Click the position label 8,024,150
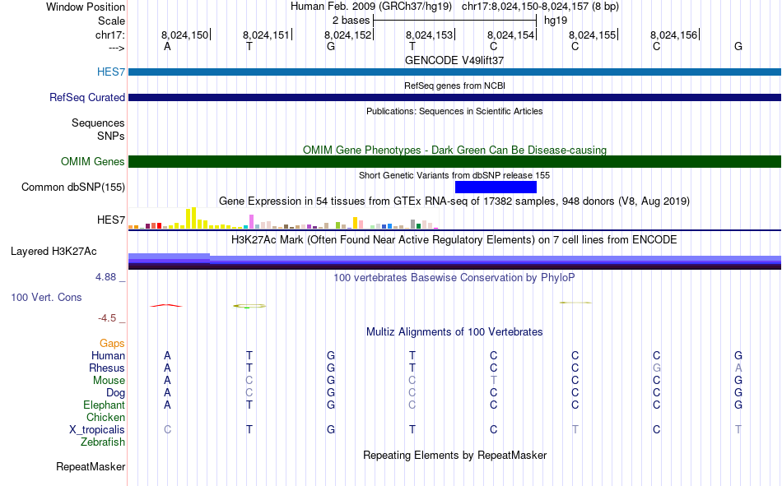The width and height of the screenshot is (782, 486). click(x=184, y=35)
